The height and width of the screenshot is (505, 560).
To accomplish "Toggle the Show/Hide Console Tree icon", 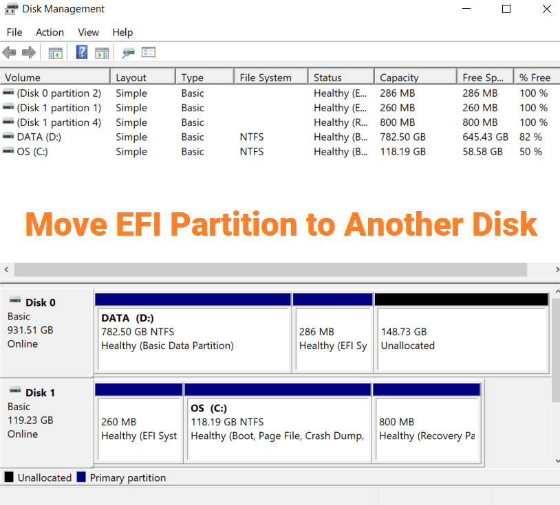I will (55, 52).
